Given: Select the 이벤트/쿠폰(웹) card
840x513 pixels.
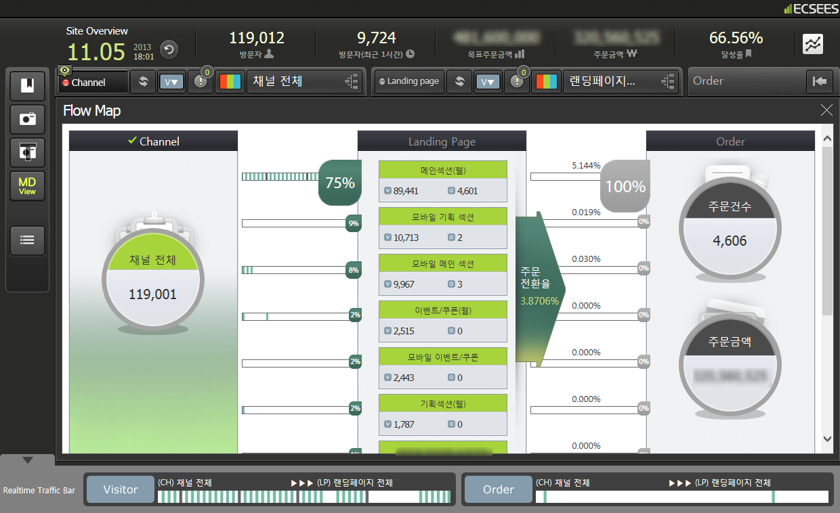Looking at the screenshot, I should 443,321.
